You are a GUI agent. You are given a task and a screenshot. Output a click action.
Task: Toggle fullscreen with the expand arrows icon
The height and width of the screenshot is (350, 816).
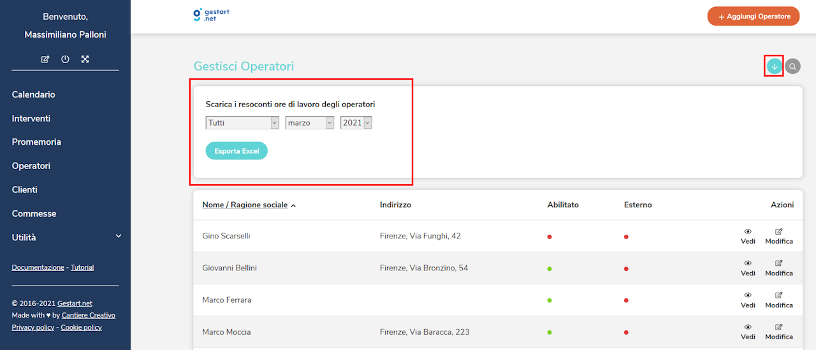pyautogui.click(x=85, y=59)
